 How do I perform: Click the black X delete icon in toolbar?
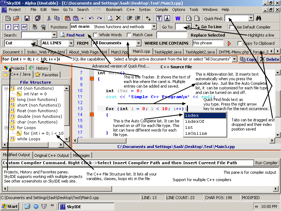click(x=119, y=18)
